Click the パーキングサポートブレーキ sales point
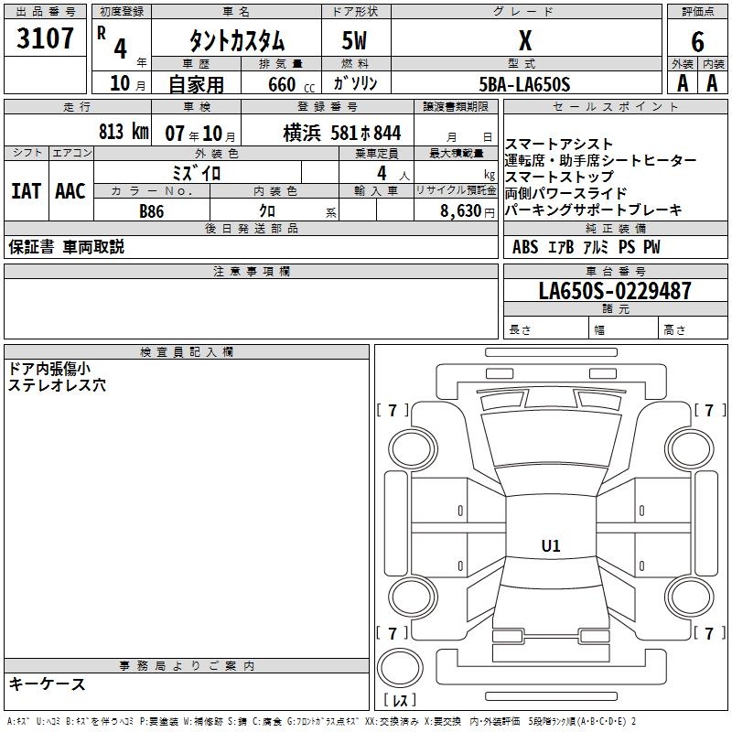Screen dimensions: 732x732 593,210
